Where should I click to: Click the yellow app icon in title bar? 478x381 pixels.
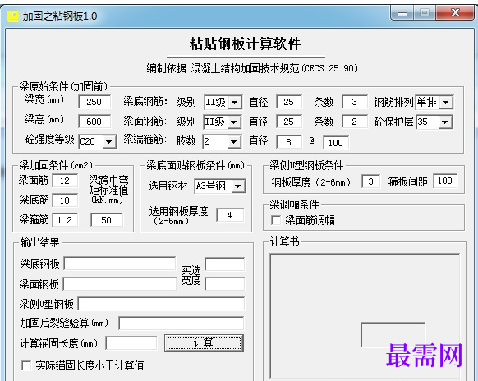pyautogui.click(x=13, y=16)
